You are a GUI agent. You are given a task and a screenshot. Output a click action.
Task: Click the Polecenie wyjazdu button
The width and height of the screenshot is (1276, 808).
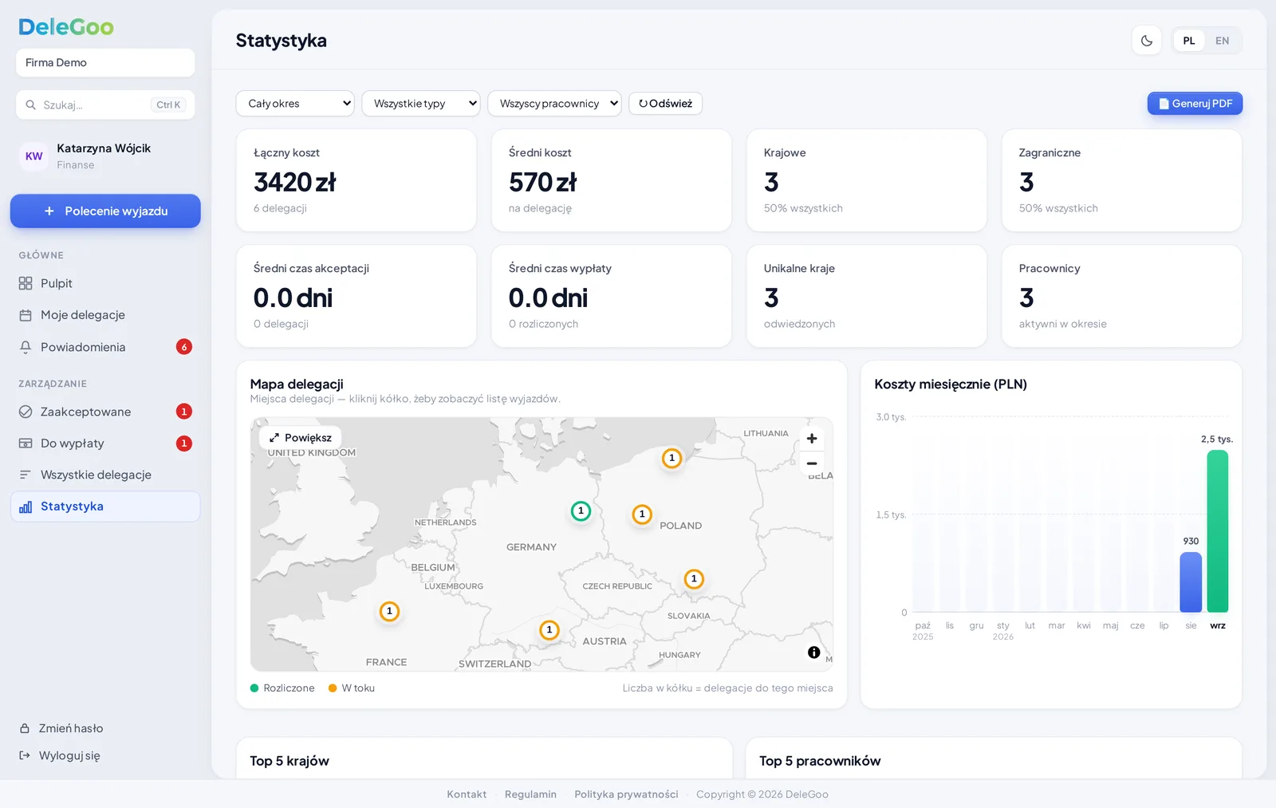click(105, 211)
